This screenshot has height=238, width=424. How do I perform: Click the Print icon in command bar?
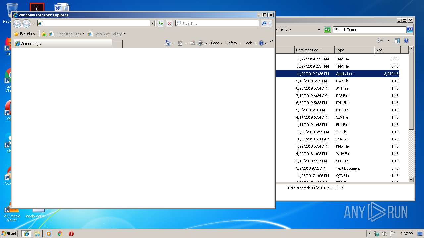point(200,43)
